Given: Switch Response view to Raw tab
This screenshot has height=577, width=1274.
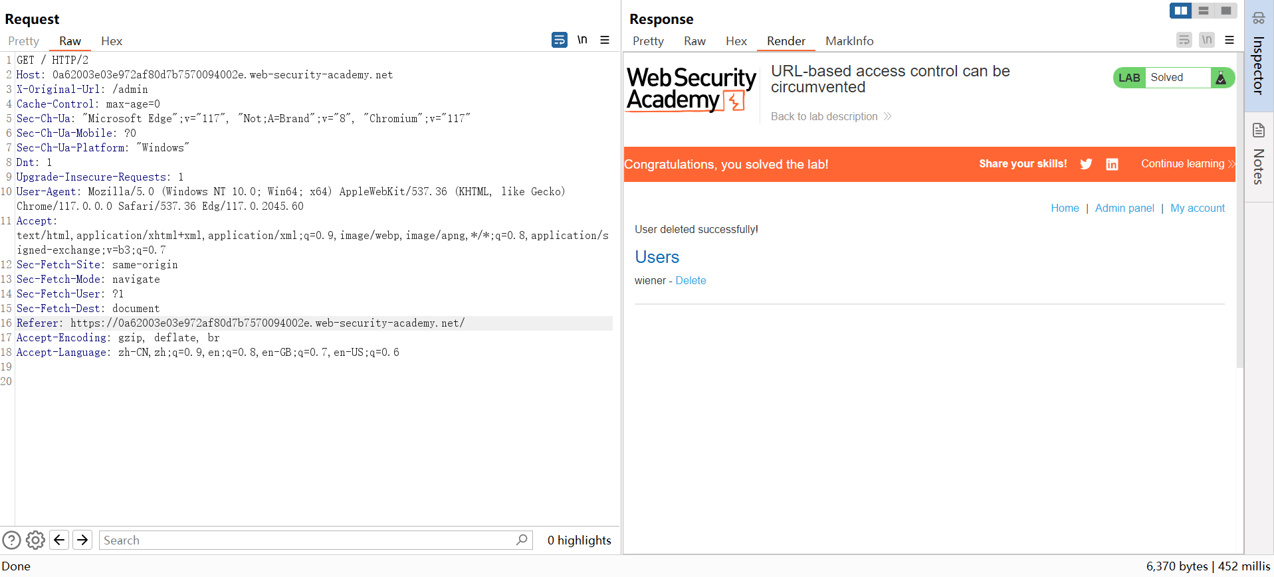Looking at the screenshot, I should click(x=694, y=41).
